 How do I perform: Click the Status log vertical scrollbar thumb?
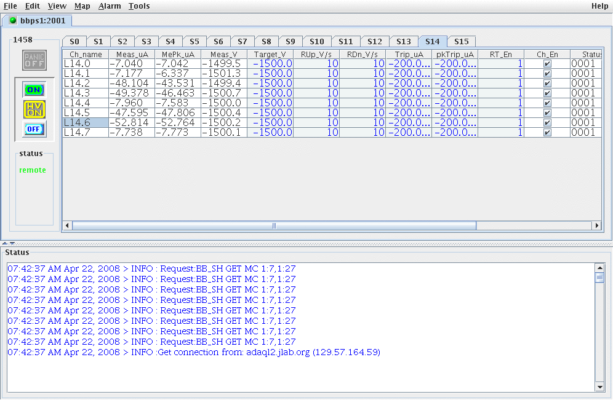(599, 278)
